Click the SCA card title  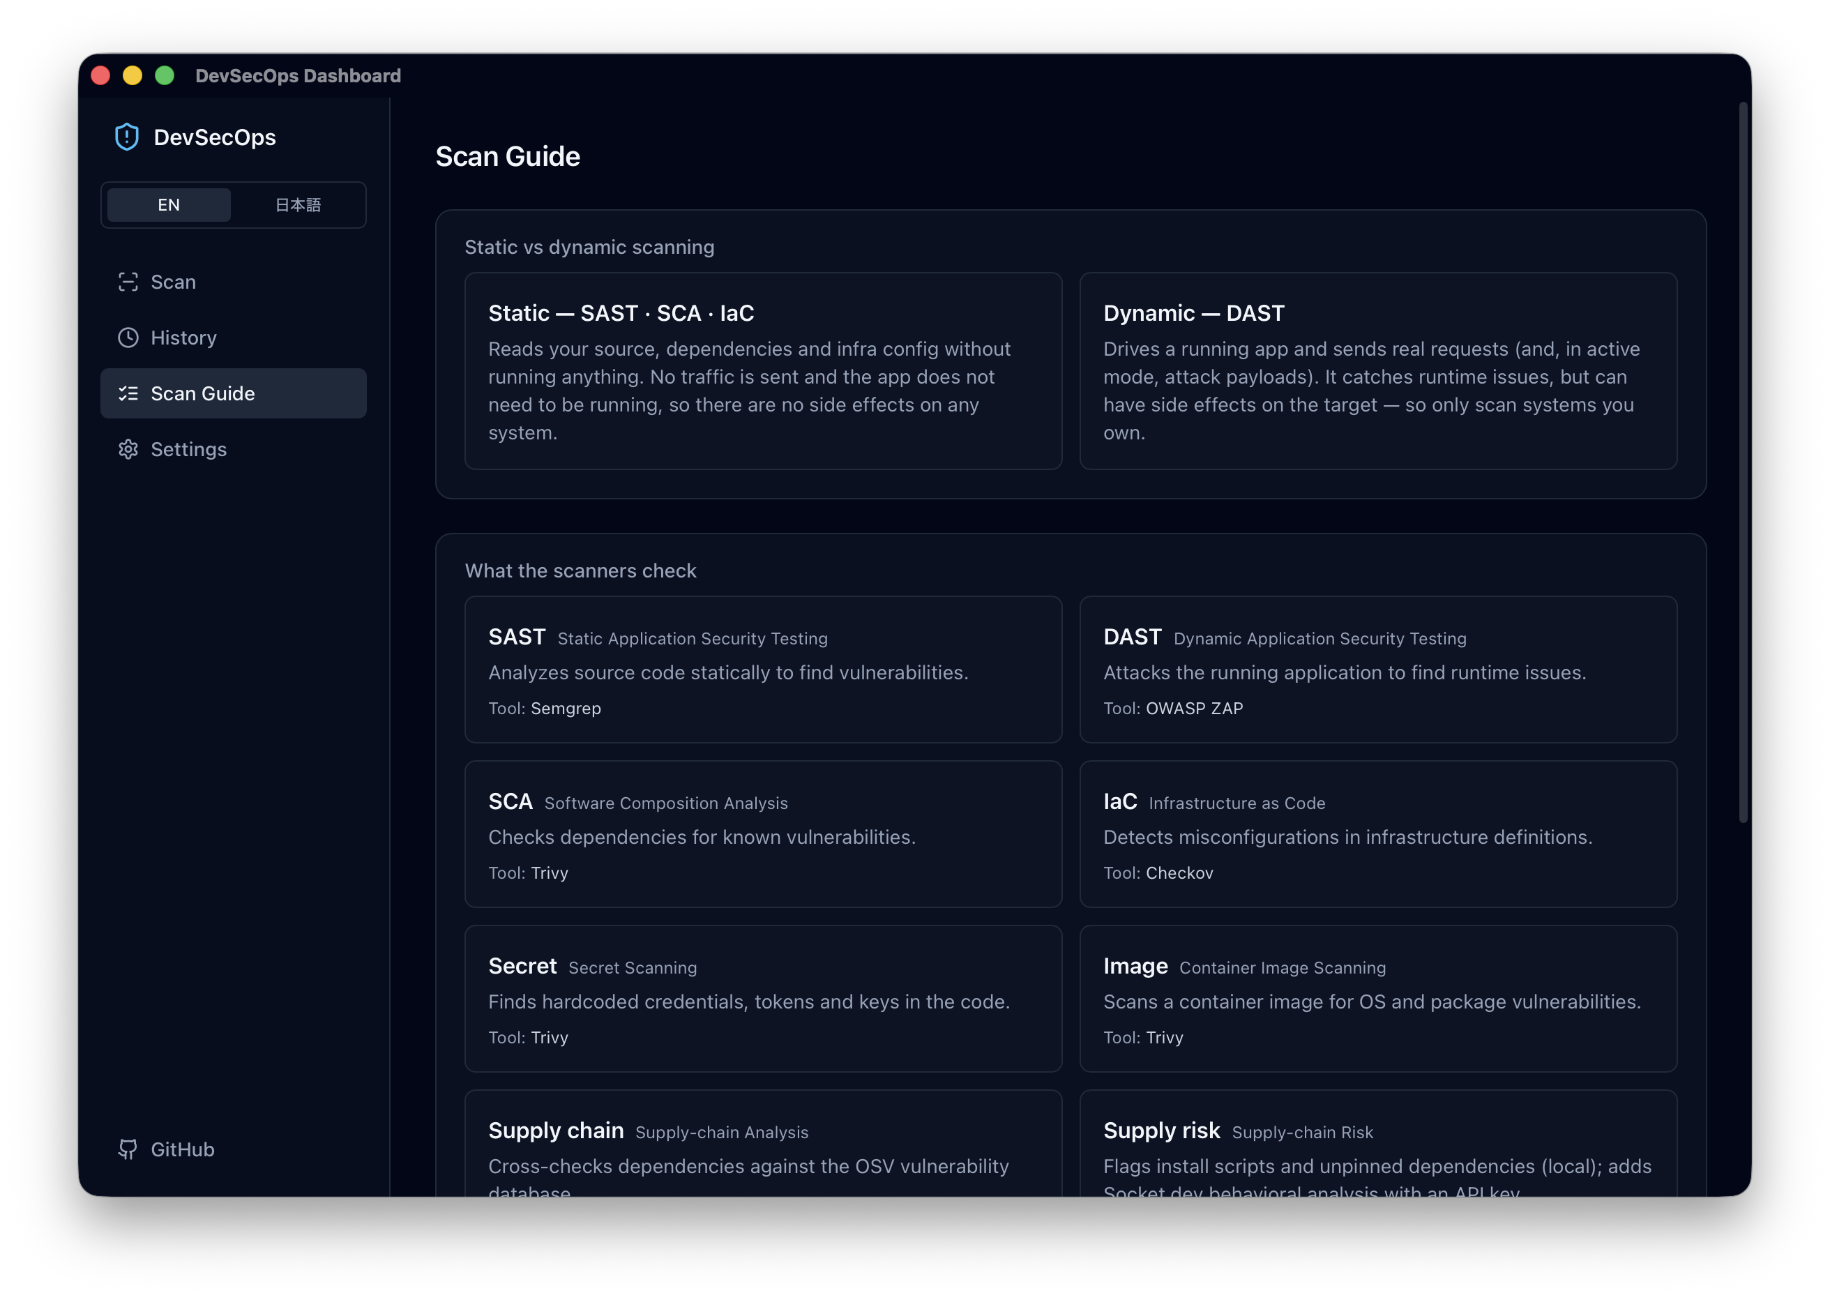(x=511, y=801)
